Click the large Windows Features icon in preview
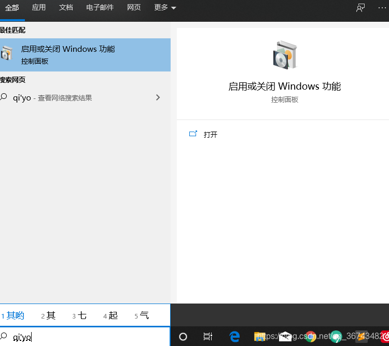This screenshot has width=389, height=346. coord(285,55)
